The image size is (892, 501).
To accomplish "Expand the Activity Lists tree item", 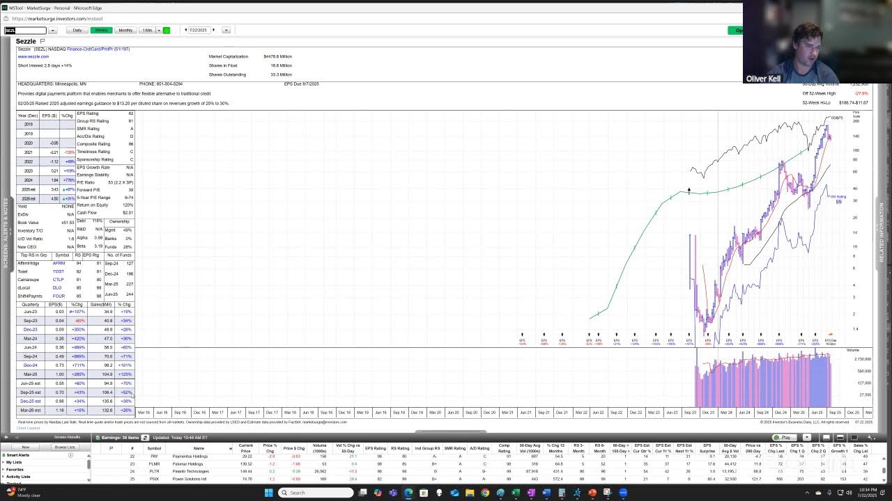I will (x=3, y=477).
